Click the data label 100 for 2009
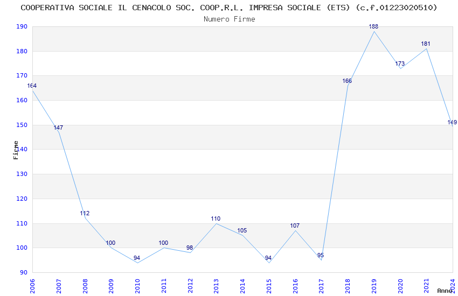Viewport: 458px width, 296px height. click(110, 243)
